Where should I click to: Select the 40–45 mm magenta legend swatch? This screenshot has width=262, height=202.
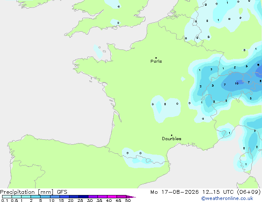112,197
